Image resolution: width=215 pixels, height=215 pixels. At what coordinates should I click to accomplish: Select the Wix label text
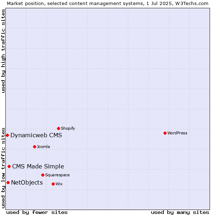[x=59, y=184]
